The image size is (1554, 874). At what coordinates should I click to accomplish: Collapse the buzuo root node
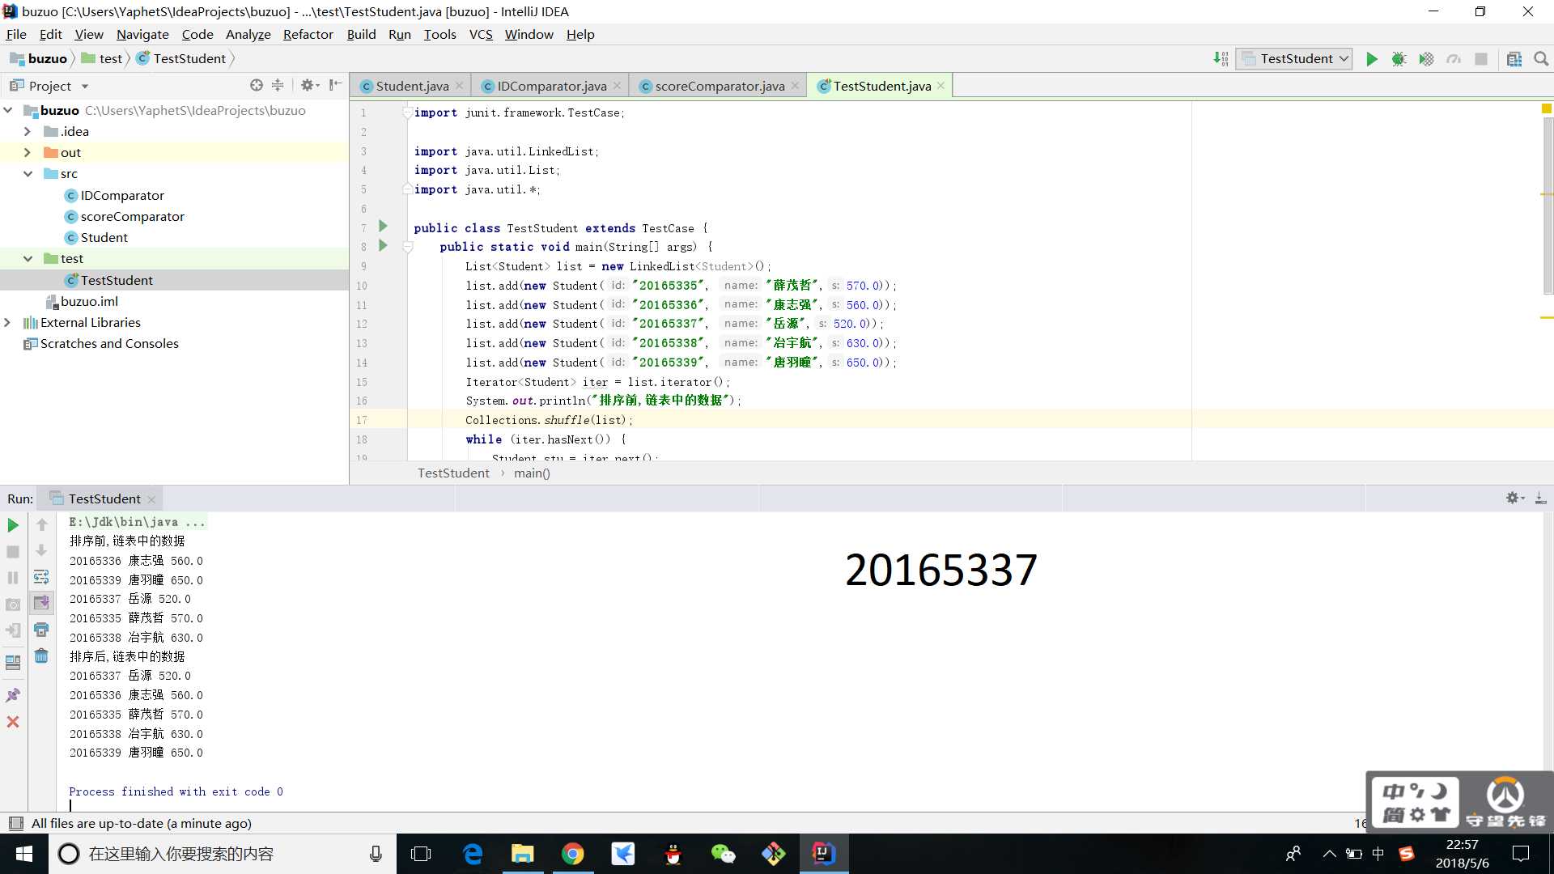click(x=8, y=110)
